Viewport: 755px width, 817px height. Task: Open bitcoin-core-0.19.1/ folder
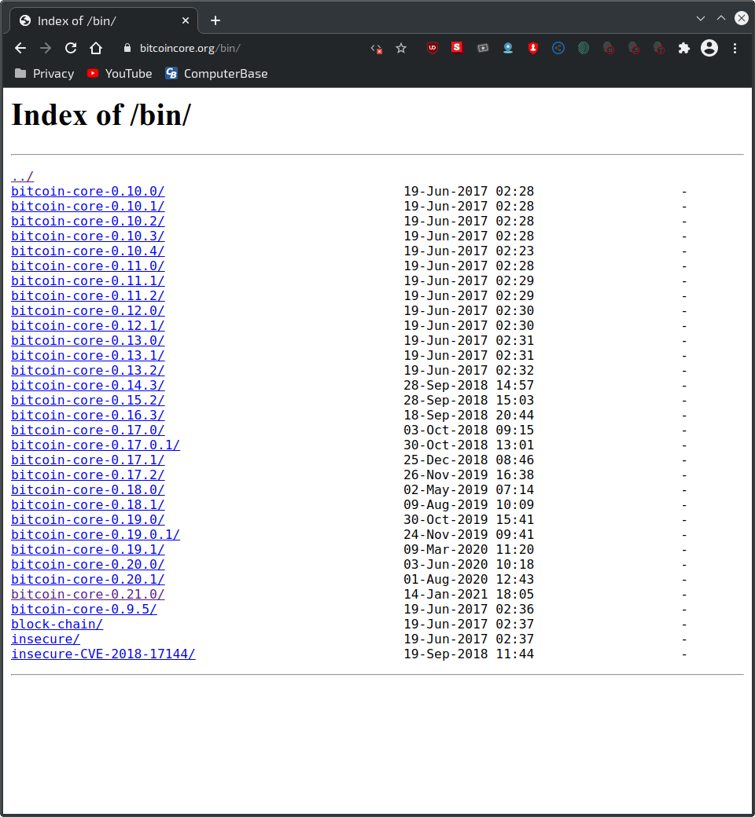(87, 550)
